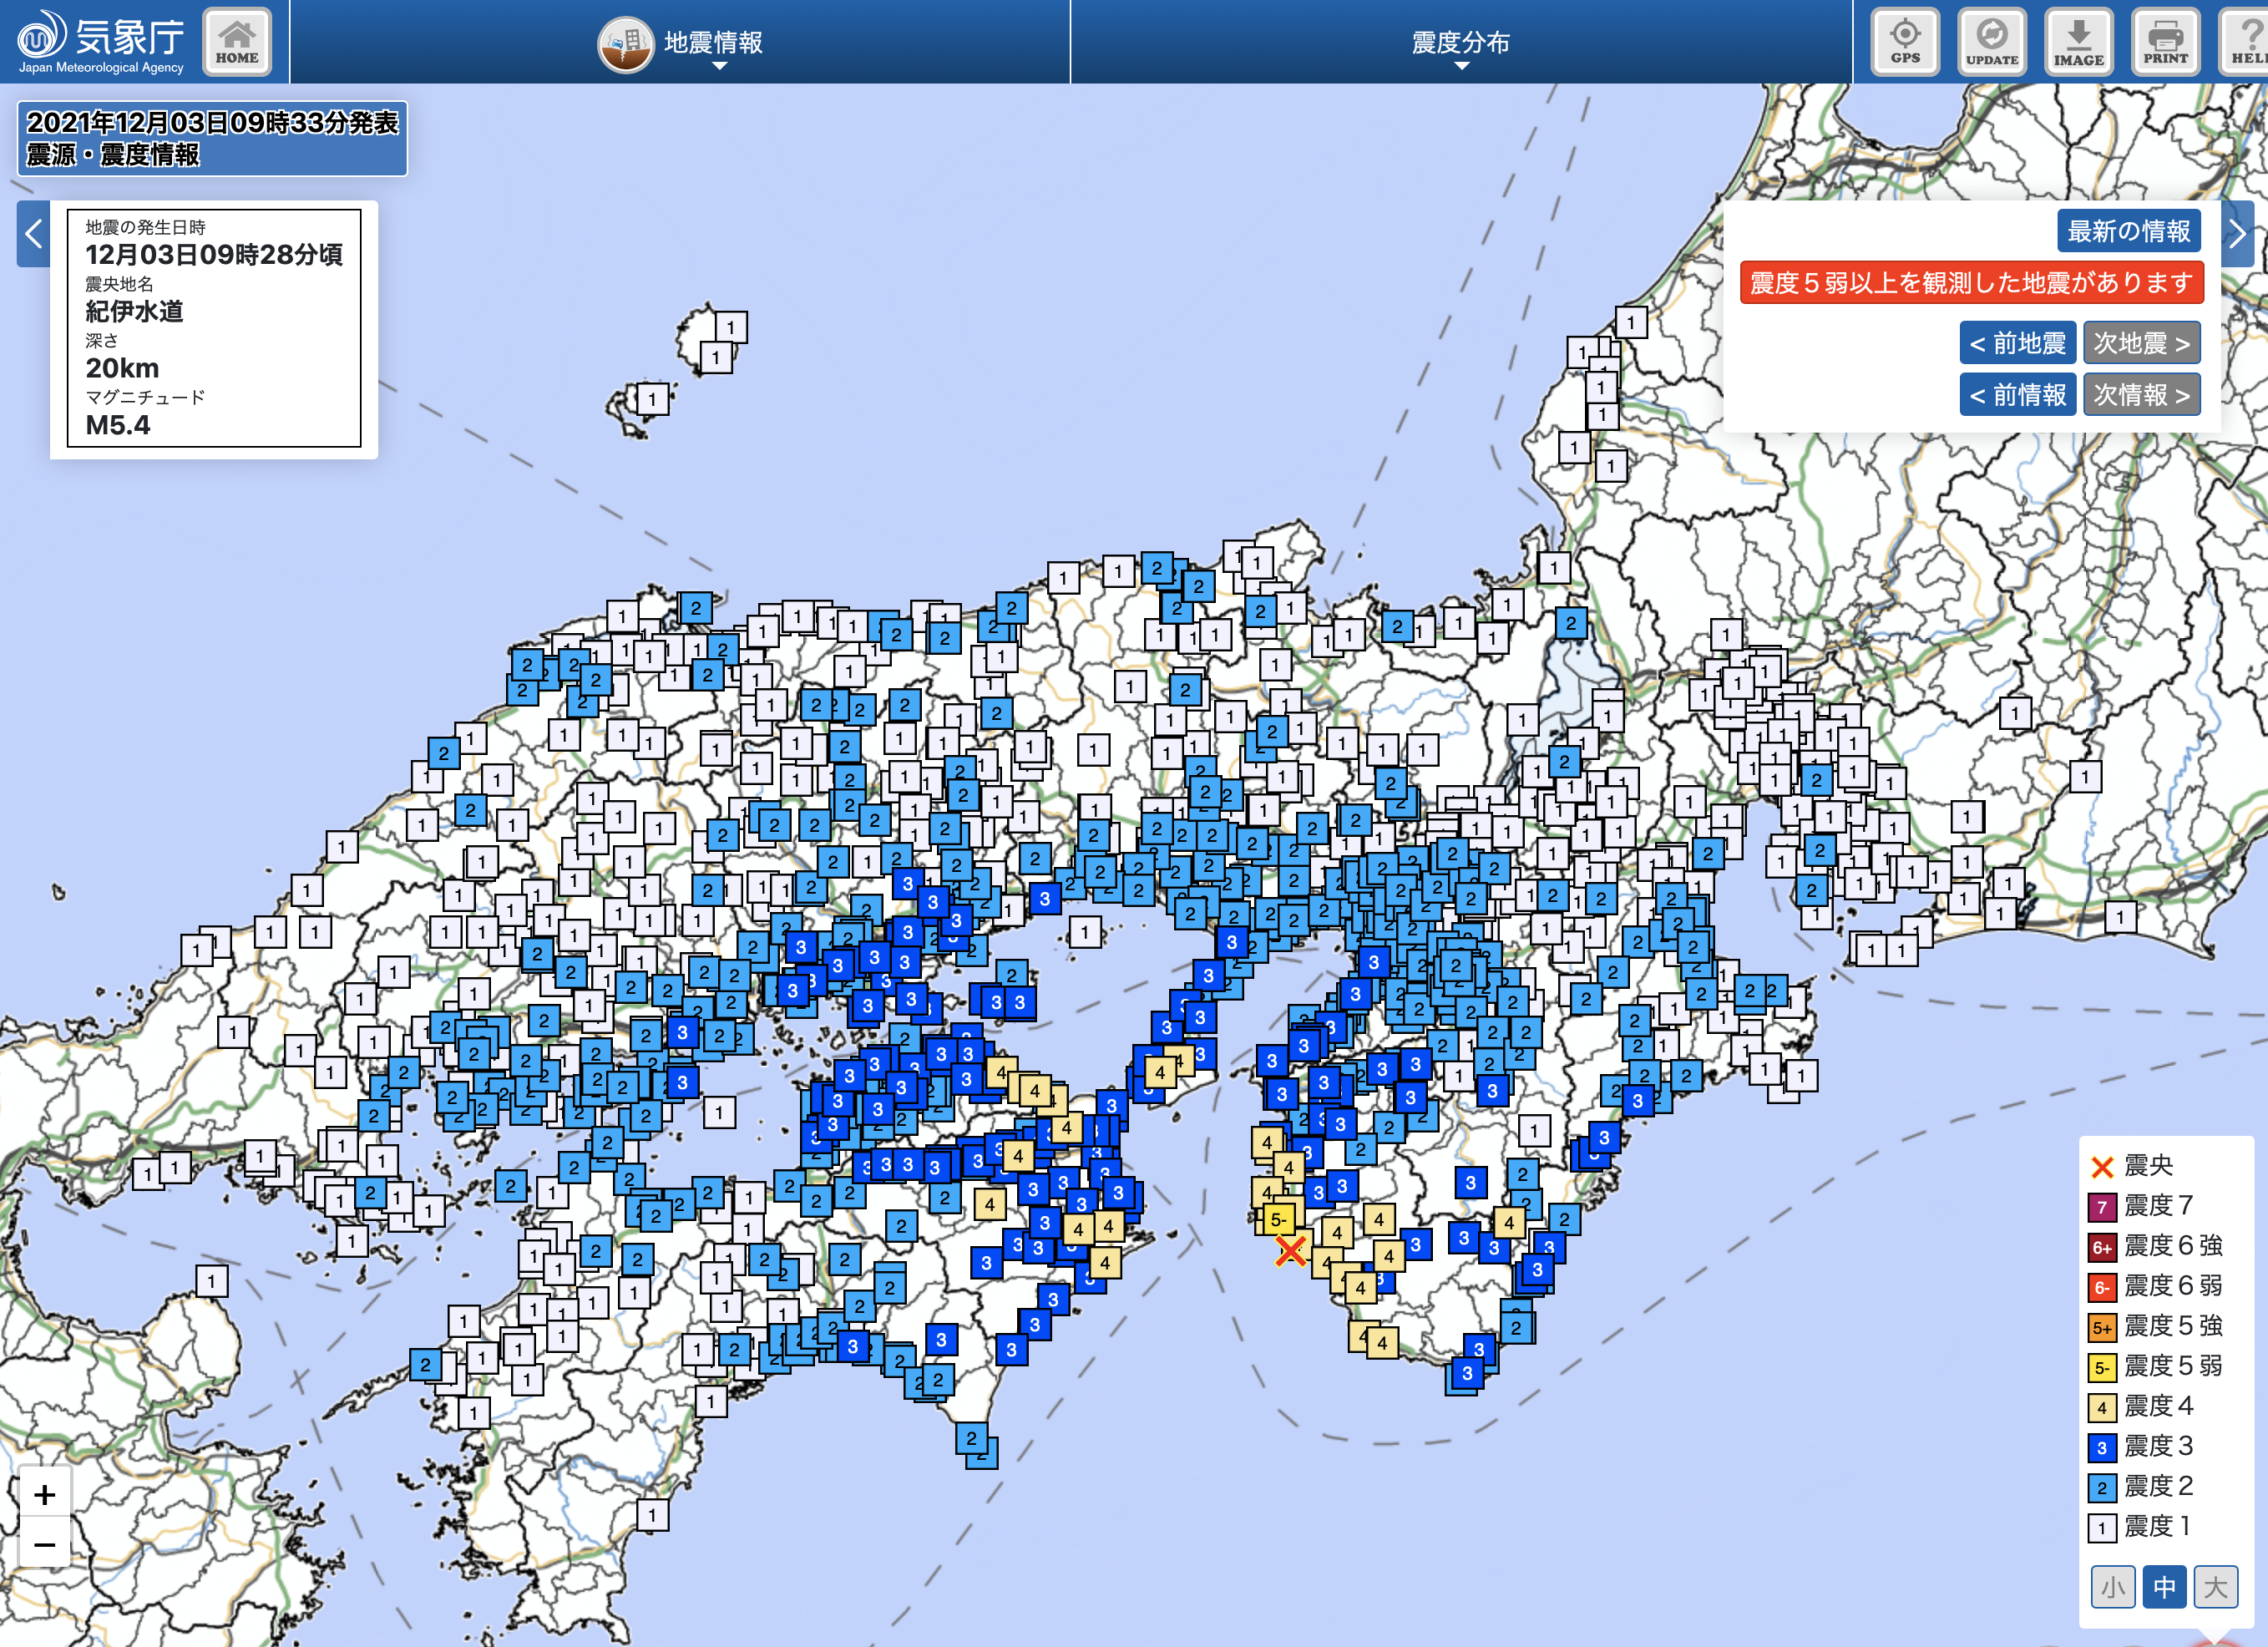Click the GPS location icon
The height and width of the screenshot is (1647, 2268).
pyautogui.click(x=1905, y=42)
